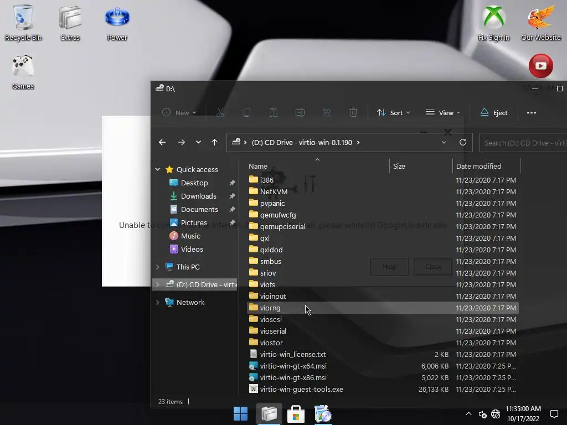Open the Extras desktop folder
This screenshot has height=425, width=567.
(70, 22)
